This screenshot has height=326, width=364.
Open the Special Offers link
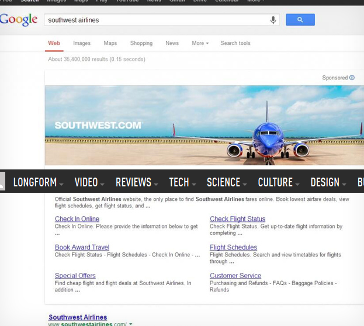click(x=75, y=276)
